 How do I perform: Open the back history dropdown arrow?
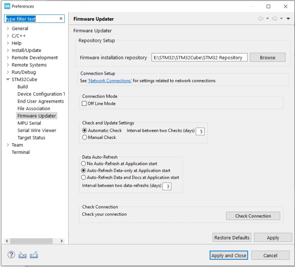pos(267,18)
